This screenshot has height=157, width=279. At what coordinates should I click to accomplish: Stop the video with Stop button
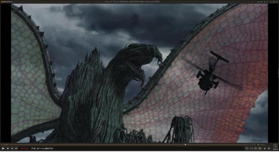tap(8, 148)
